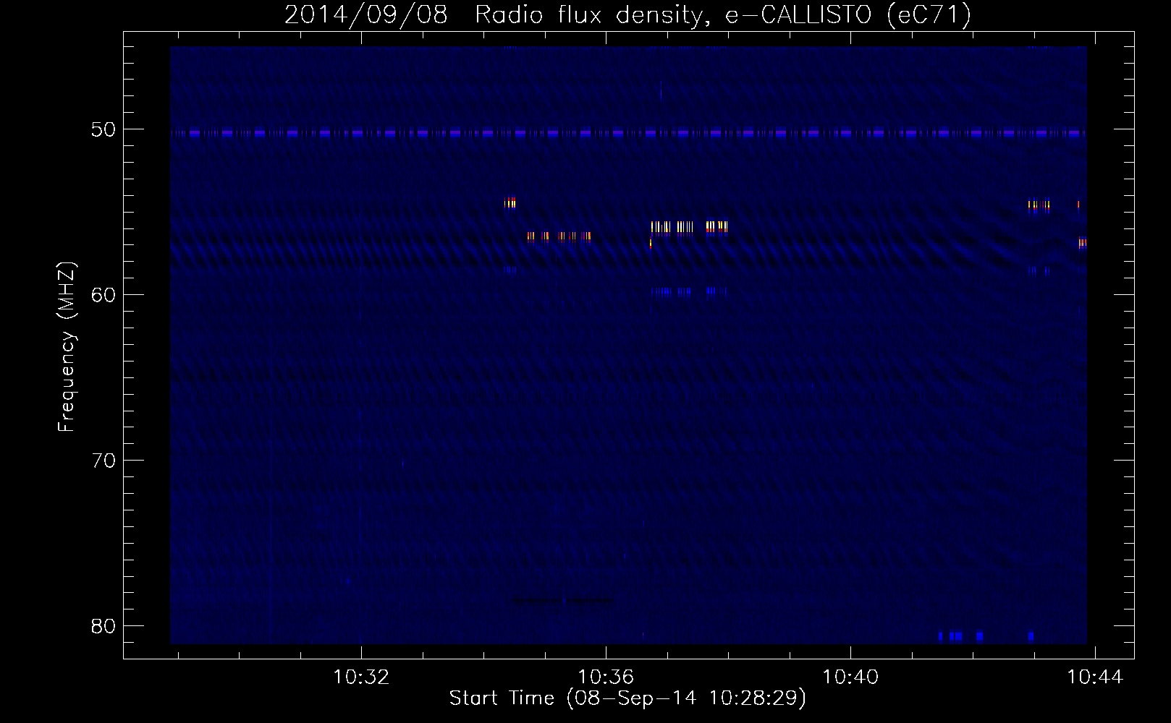The height and width of the screenshot is (723, 1171).
Task: Click the '80' frequency tick label
Action: click(103, 626)
